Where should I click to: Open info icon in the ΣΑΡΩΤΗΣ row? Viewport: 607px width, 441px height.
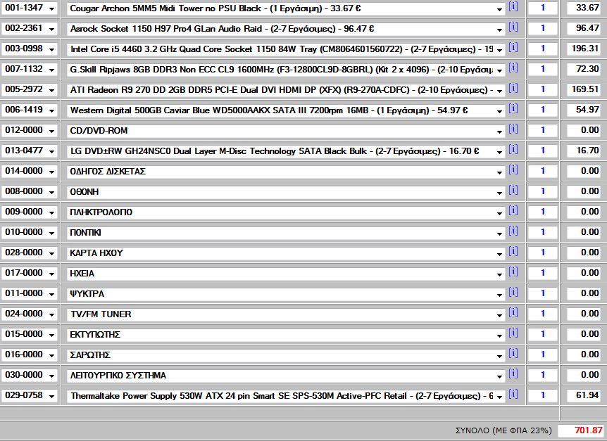[513, 354]
